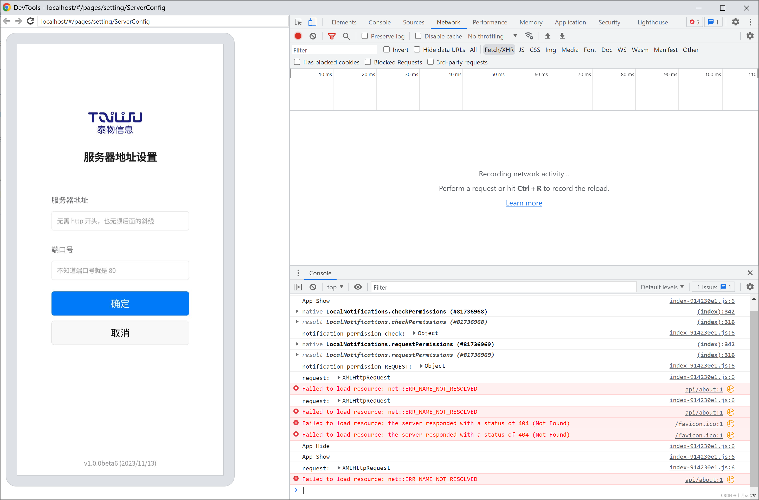Click the clear network log icon

tap(313, 36)
